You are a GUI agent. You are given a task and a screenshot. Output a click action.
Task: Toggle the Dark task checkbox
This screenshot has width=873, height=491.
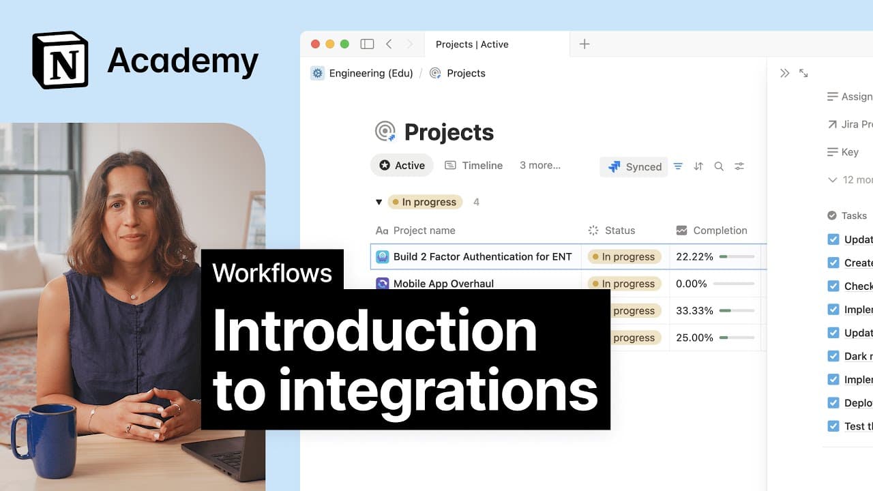tap(833, 356)
